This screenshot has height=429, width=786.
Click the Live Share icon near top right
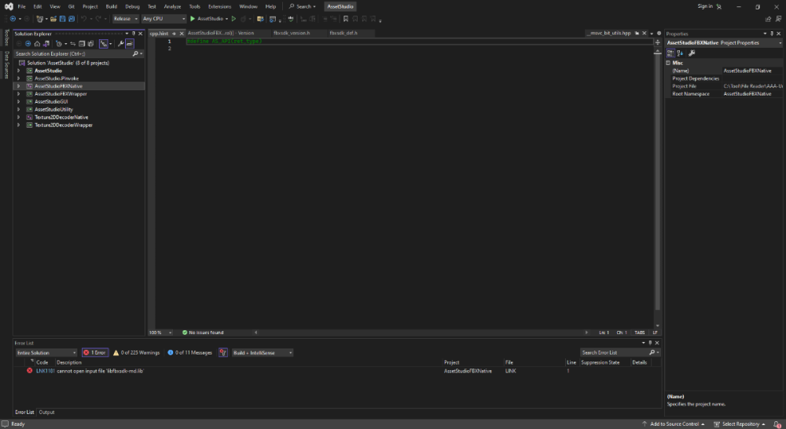[x=768, y=19]
